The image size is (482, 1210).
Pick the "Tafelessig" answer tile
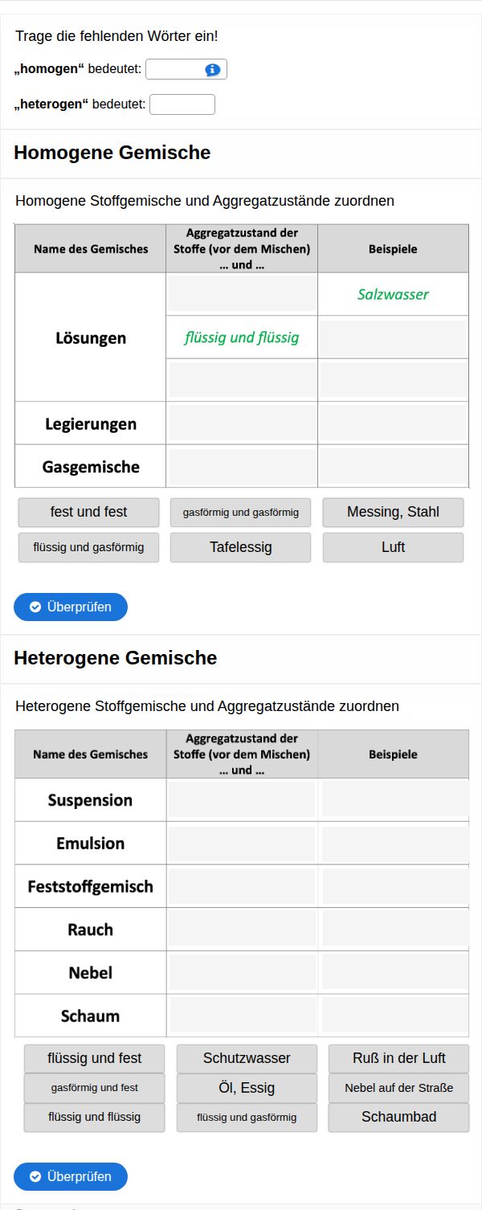click(x=241, y=547)
